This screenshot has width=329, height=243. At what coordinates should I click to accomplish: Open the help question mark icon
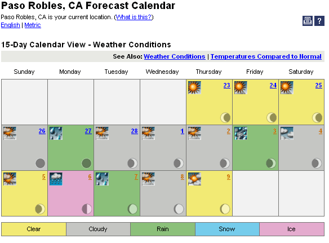[x=319, y=21]
